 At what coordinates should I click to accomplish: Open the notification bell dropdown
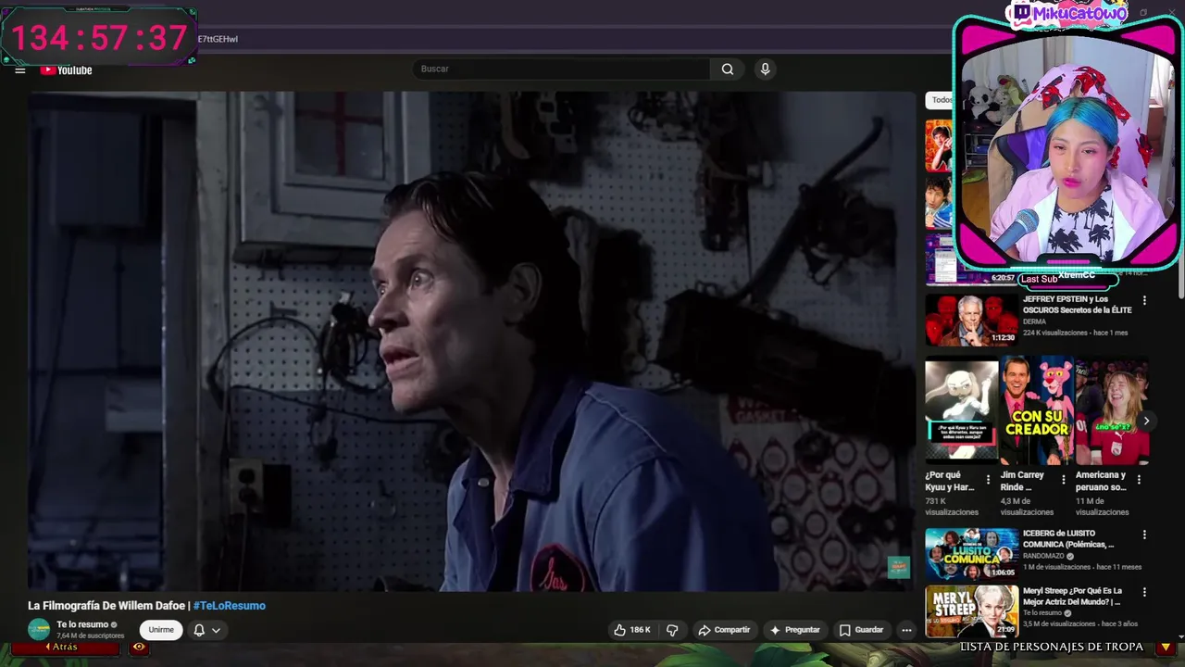pos(206,630)
